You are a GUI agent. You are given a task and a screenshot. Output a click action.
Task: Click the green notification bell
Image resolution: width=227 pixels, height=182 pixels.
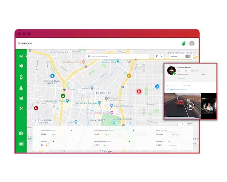[x=184, y=44]
